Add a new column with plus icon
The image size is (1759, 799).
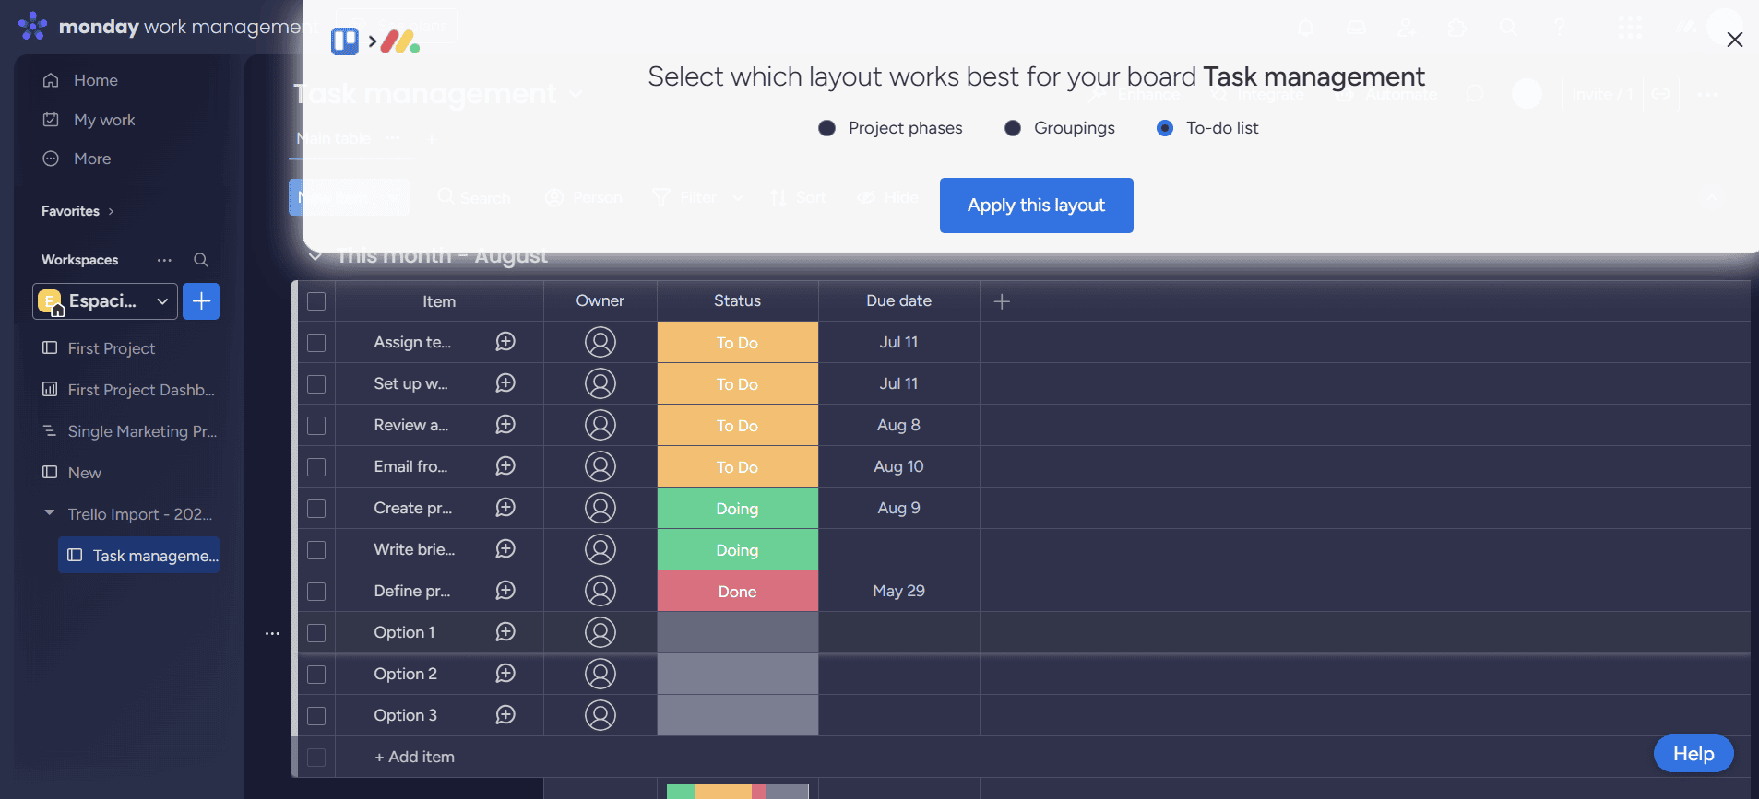click(1002, 301)
